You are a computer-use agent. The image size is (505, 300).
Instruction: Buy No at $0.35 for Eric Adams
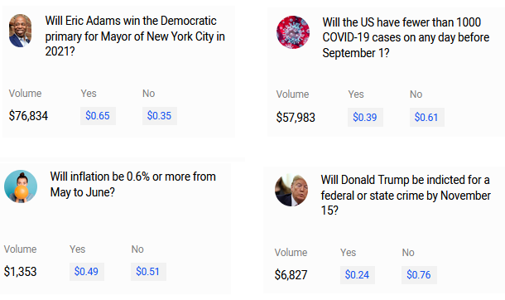(x=160, y=116)
